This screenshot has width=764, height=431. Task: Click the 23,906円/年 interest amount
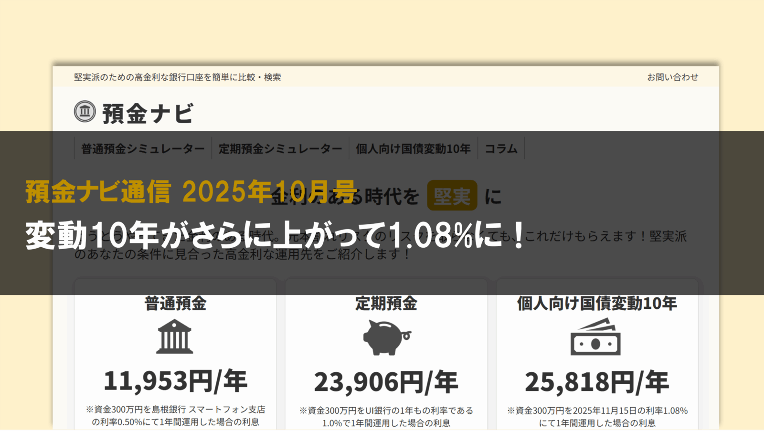[x=386, y=382]
